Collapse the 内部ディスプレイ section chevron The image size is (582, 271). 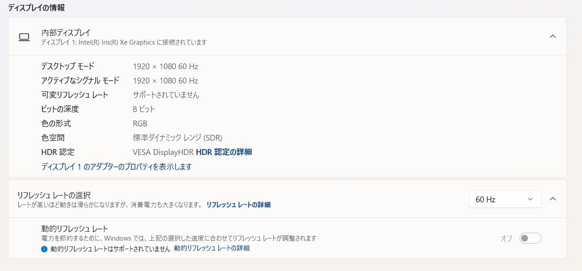click(552, 36)
